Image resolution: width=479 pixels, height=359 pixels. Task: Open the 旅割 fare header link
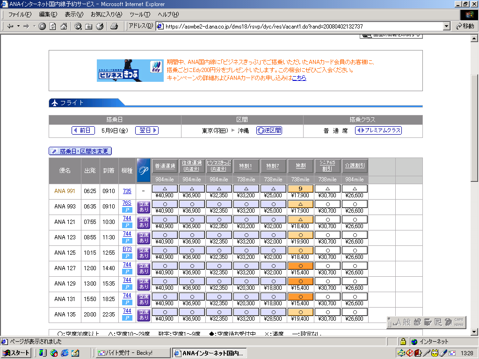coord(301,166)
